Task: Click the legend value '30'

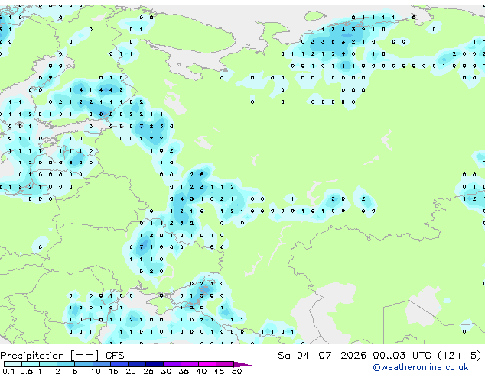Action: pyautogui.click(x=166, y=371)
